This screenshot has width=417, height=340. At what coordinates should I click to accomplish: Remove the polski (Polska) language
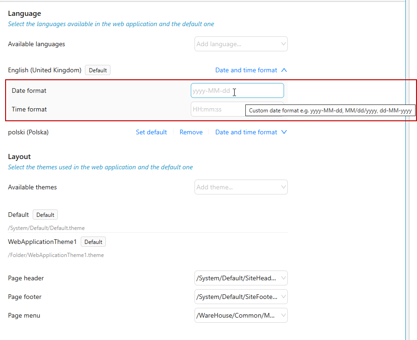191,132
